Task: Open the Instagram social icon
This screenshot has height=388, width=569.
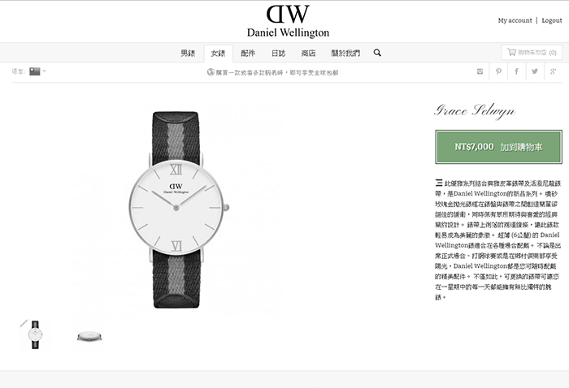Action: (x=480, y=71)
